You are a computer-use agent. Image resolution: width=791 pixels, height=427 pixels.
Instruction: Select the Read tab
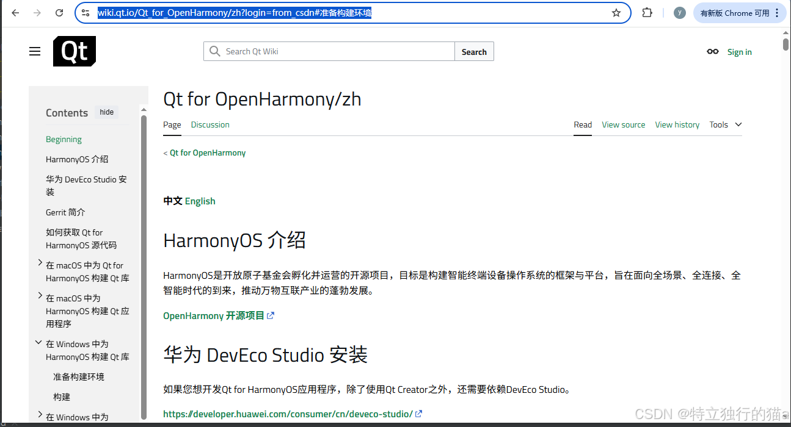pos(583,124)
